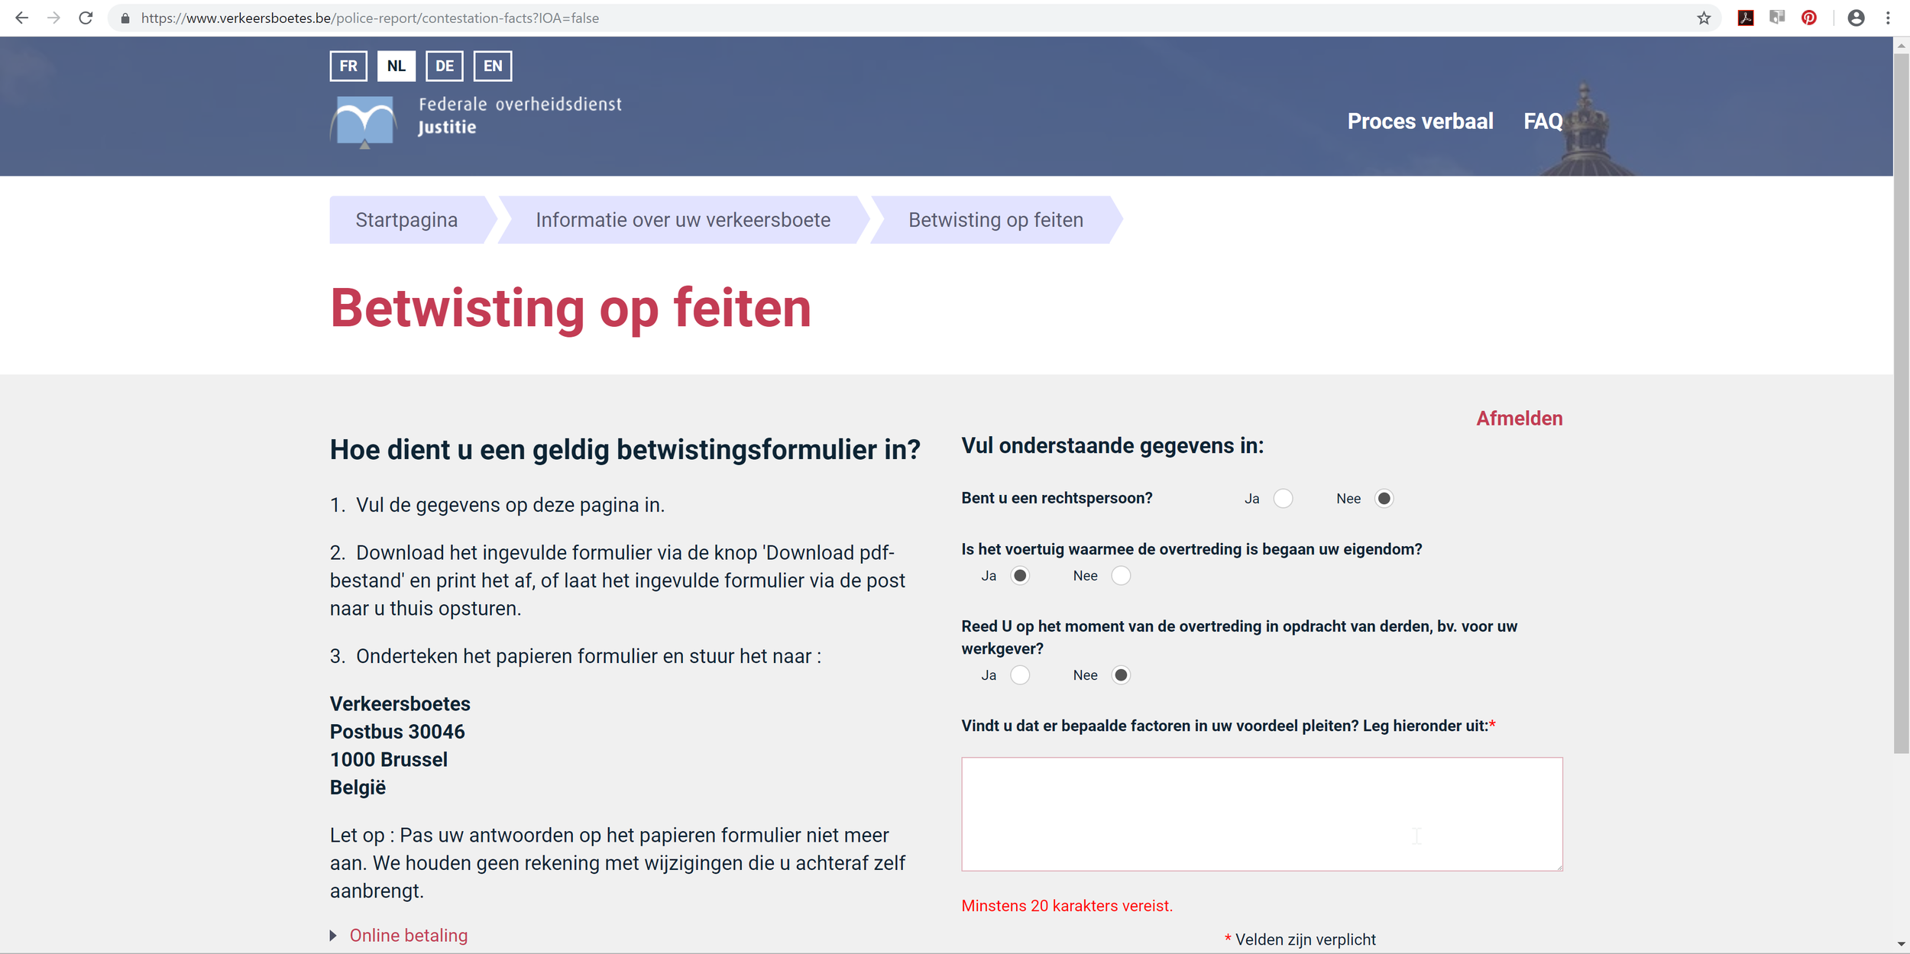Expand the Online betaling section

[408, 936]
